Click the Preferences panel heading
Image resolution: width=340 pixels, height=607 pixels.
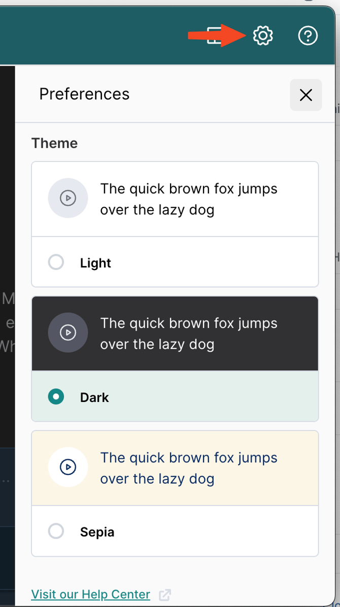pos(84,94)
